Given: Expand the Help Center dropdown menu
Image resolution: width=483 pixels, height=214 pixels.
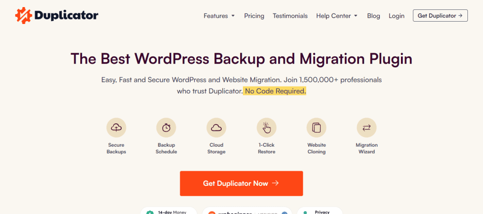Looking at the screenshot, I should pyautogui.click(x=336, y=16).
